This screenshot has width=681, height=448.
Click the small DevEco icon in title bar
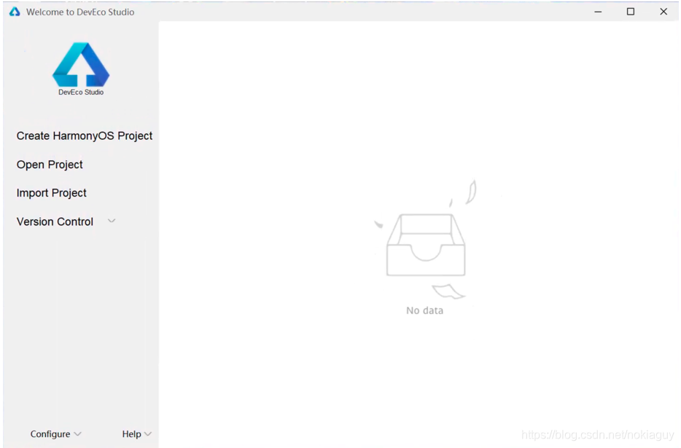click(x=15, y=12)
